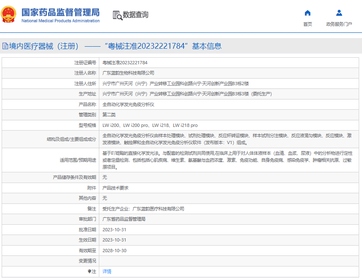The width and height of the screenshot is (362, 280).
Task: Click the 产品名称 label
Action: (87, 104)
